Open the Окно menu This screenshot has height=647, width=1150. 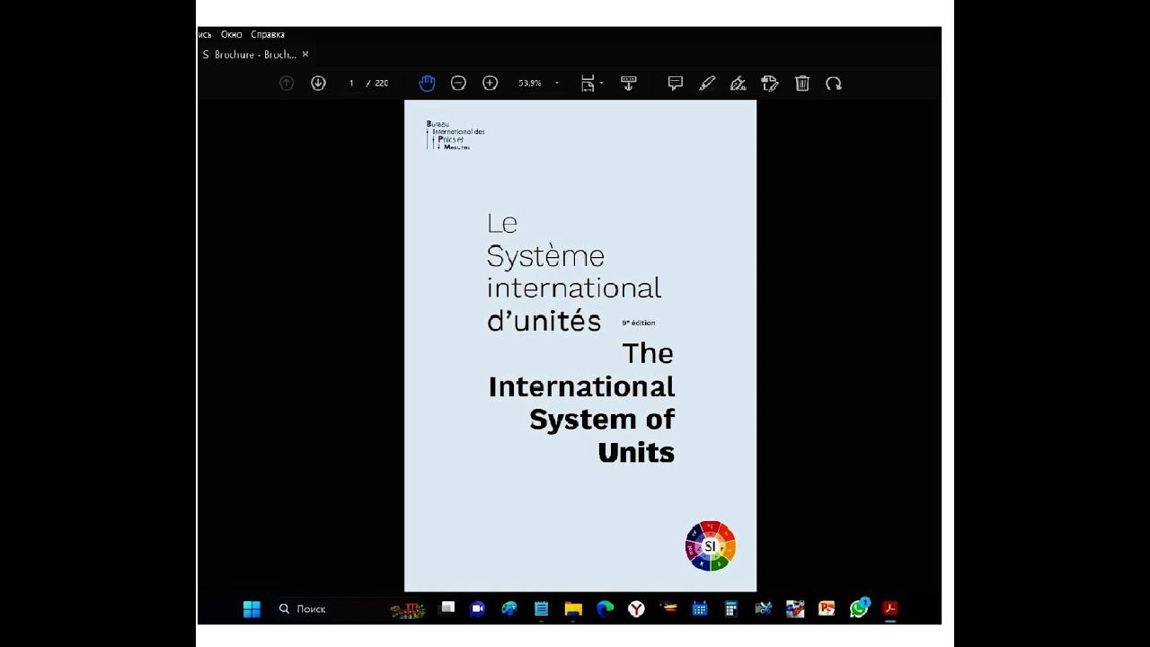[232, 34]
